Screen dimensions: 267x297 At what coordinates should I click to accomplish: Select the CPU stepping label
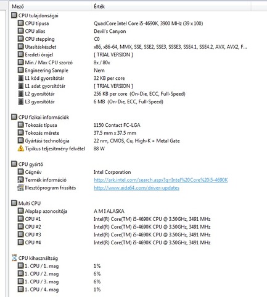(x=39, y=39)
